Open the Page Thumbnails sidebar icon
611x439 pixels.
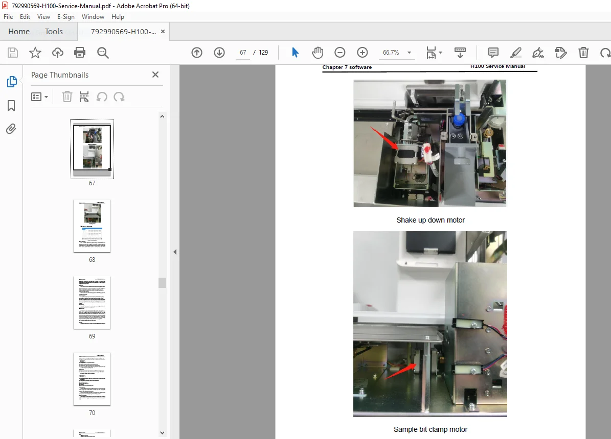[x=12, y=82]
